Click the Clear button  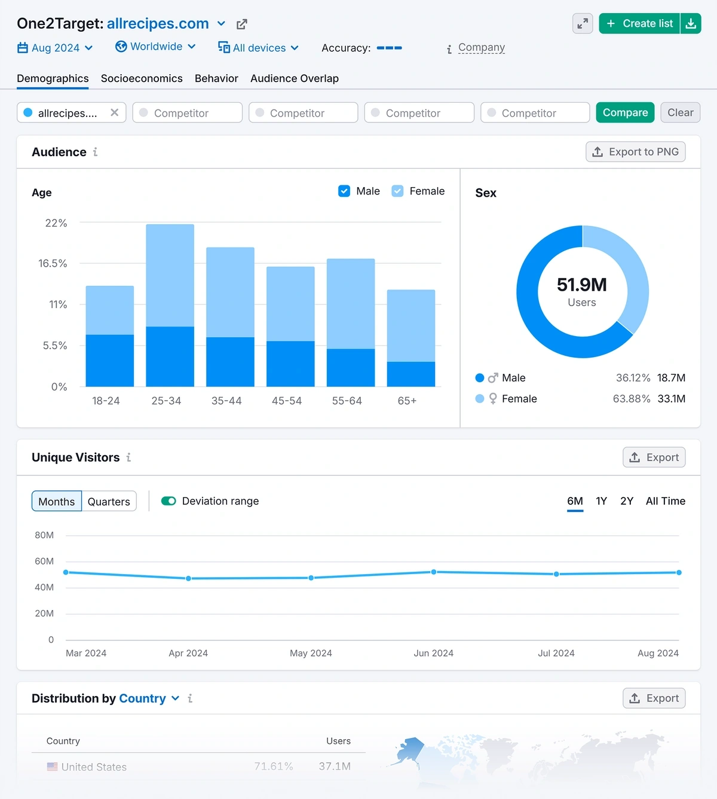[x=681, y=112]
